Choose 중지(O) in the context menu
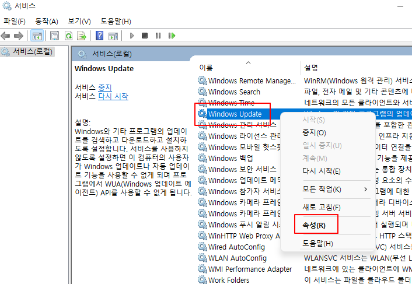 pyautogui.click(x=314, y=133)
